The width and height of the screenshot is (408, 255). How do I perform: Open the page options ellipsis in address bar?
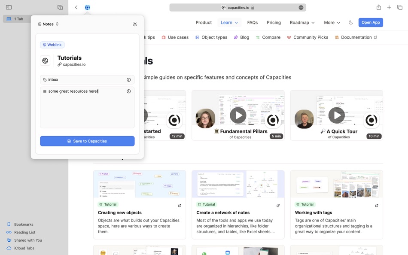click(301, 8)
